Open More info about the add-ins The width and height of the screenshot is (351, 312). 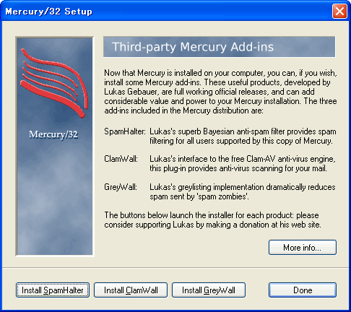[x=303, y=247]
